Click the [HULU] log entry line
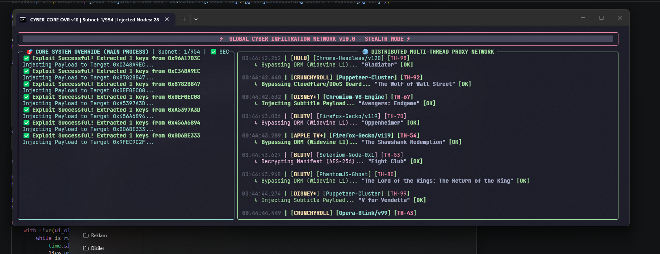This screenshot has height=254, width=660. pyautogui.click(x=326, y=58)
